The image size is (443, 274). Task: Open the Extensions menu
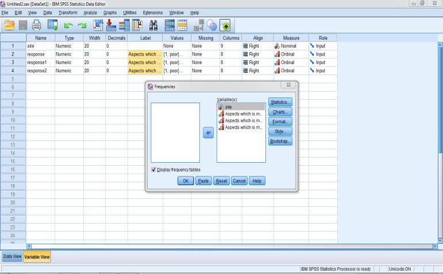[153, 13]
